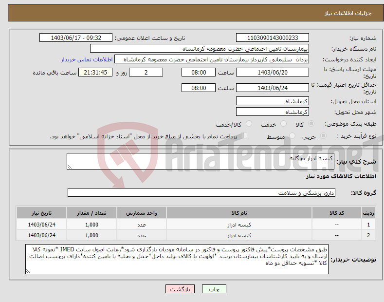Click the resize handle of شرح کلی نیاز box
This screenshot has height=302, width=384.
tap(70, 167)
